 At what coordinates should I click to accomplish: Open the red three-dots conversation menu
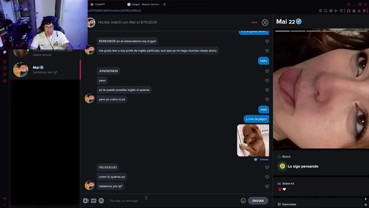(254, 23)
